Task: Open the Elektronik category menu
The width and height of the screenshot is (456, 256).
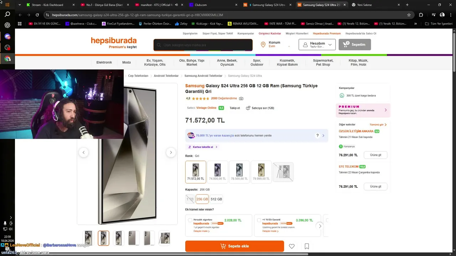Action: click(104, 63)
